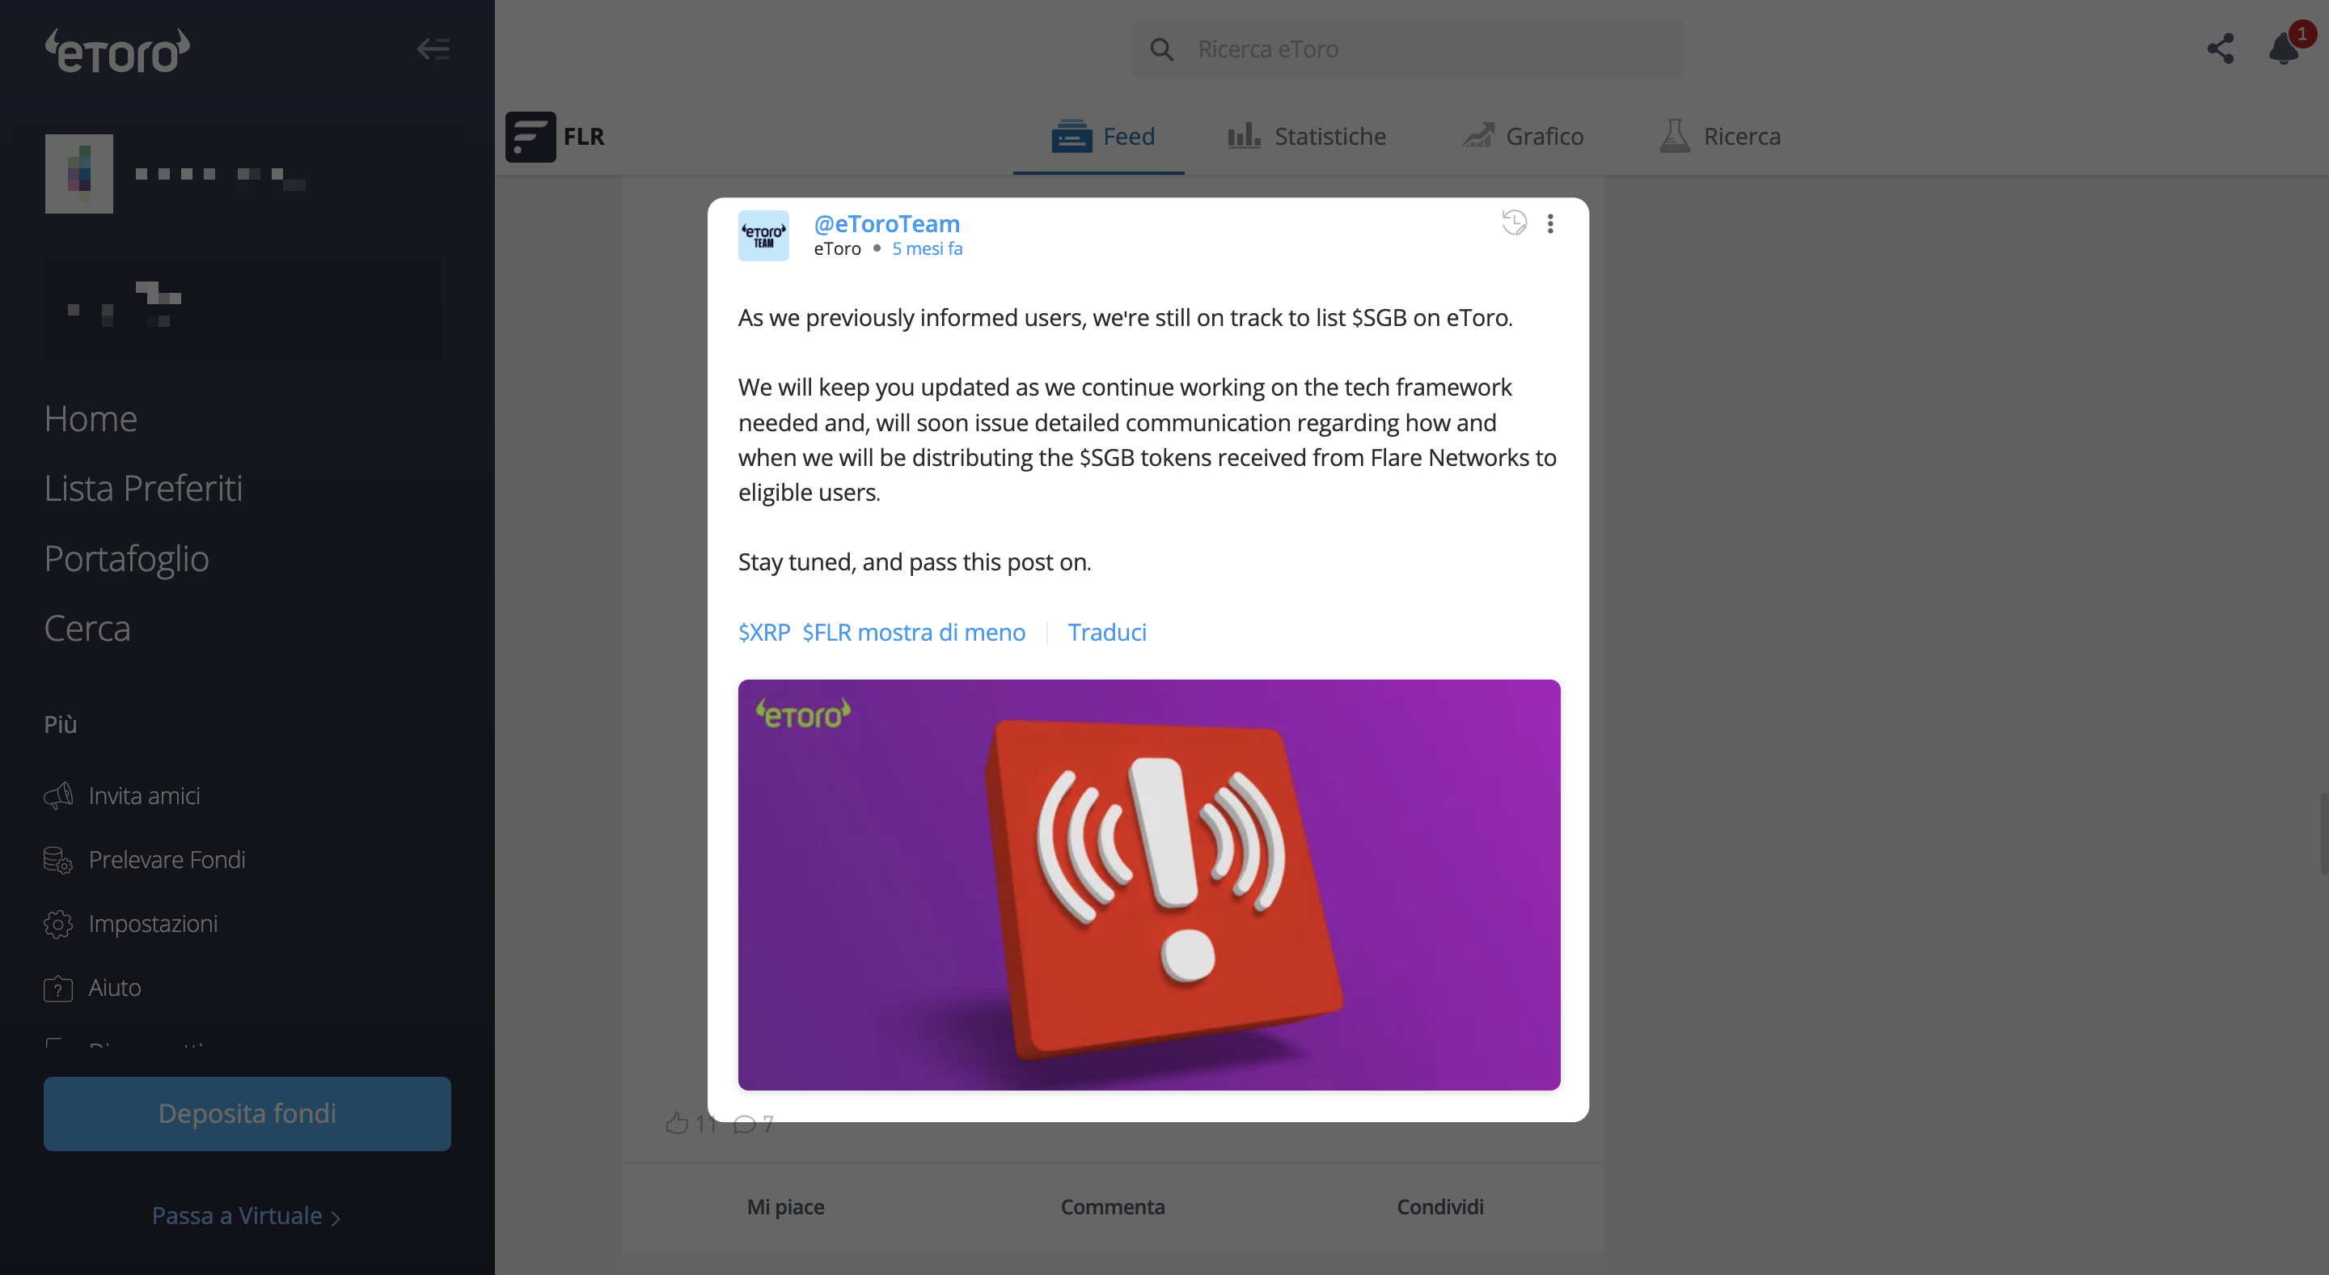Open the notifications bell
The image size is (2329, 1275).
2285,48
